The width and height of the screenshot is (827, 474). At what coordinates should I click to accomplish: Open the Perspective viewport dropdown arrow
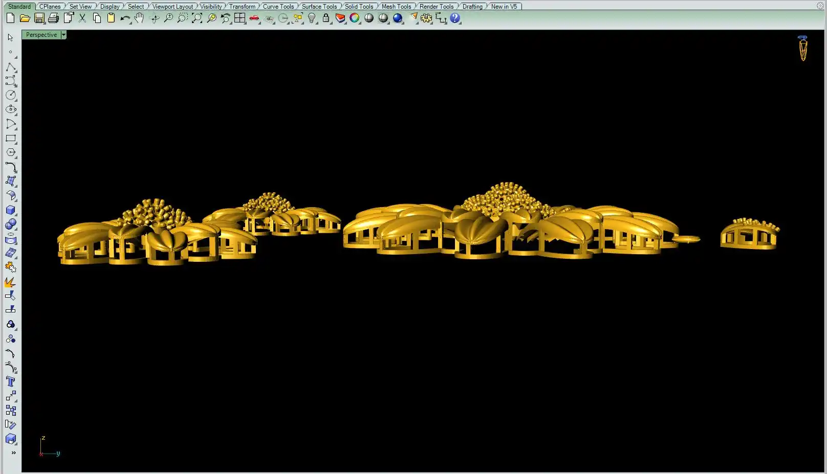pyautogui.click(x=63, y=35)
